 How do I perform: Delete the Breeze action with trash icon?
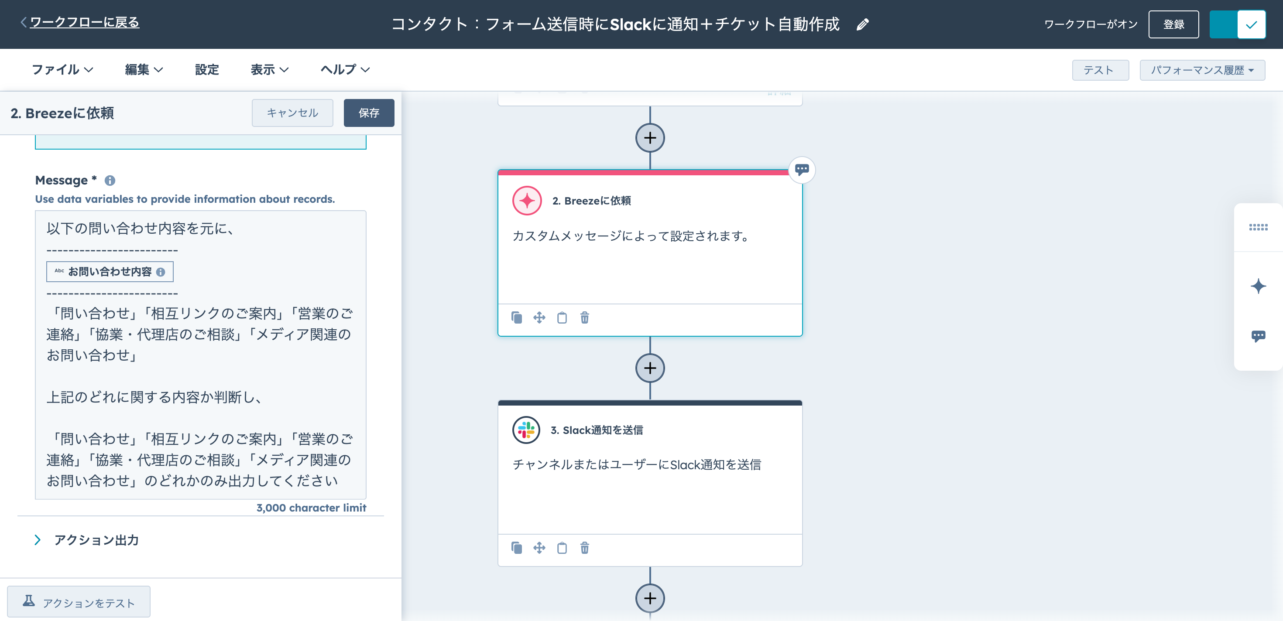584,317
